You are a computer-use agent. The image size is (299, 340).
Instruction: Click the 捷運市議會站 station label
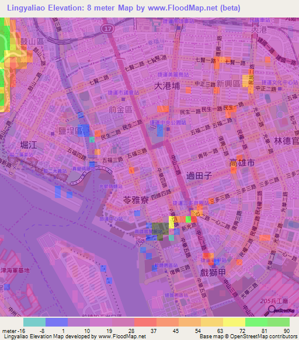pos(124,93)
